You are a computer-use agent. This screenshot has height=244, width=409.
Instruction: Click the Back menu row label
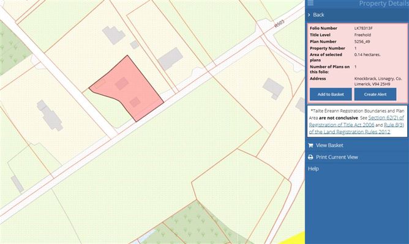click(319, 15)
